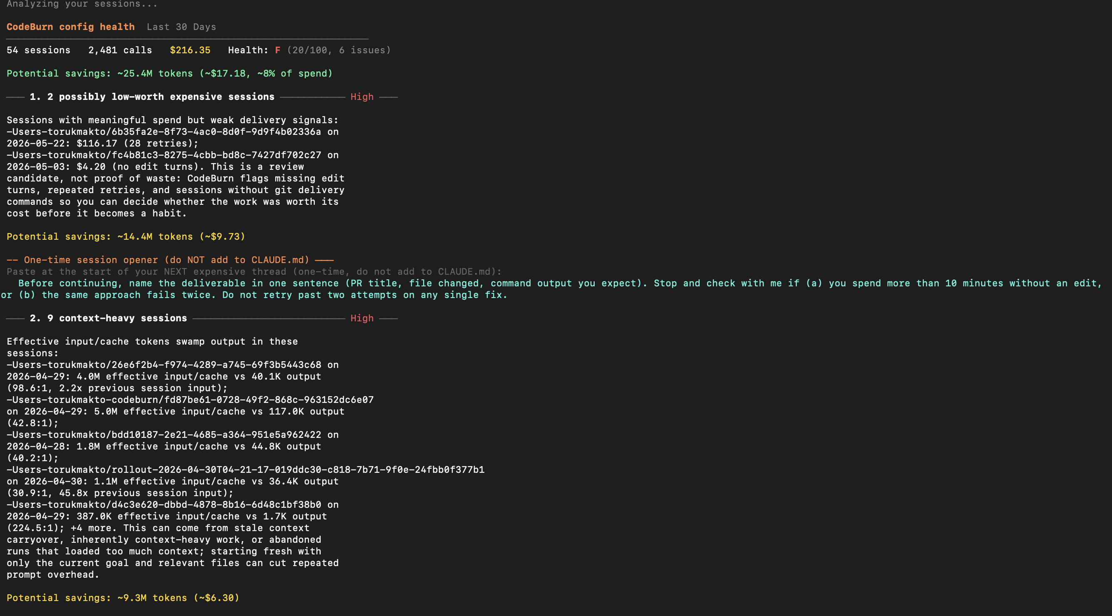Click the 'Last 30 Days' label
This screenshot has height=616, width=1112.
pos(181,27)
